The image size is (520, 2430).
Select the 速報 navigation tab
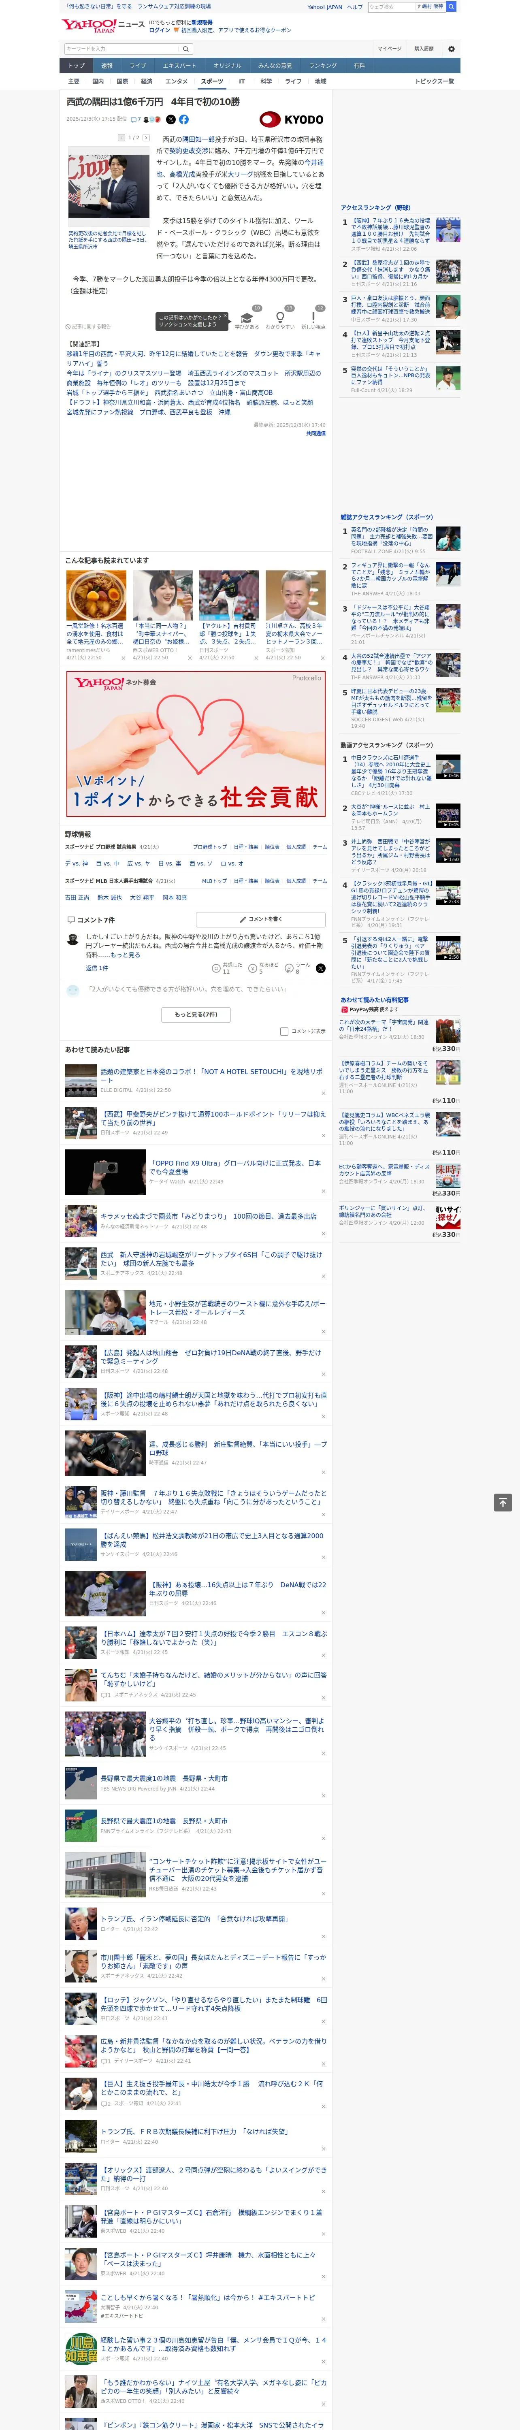(107, 66)
